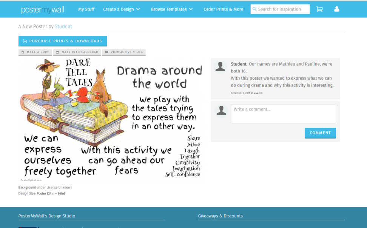Go to Order Prints & More
Viewport: 367px width, 228px height.
point(224,9)
